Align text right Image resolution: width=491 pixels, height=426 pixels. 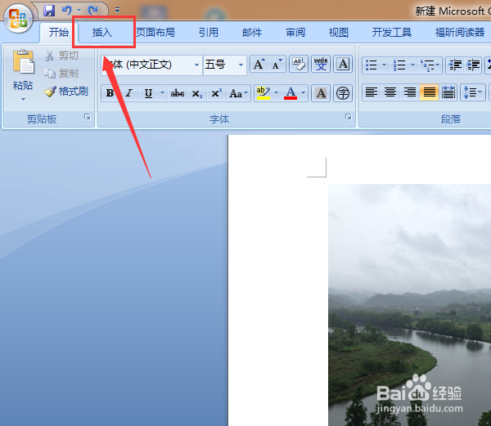(410, 92)
